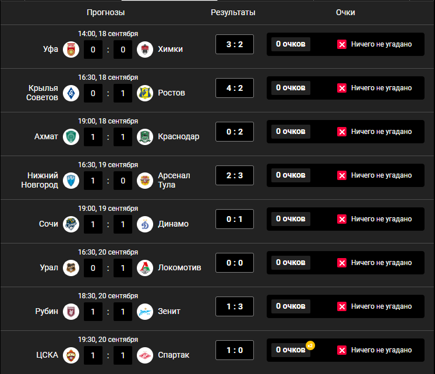Click the CSKA club crest
435x374 pixels.
(x=71, y=355)
